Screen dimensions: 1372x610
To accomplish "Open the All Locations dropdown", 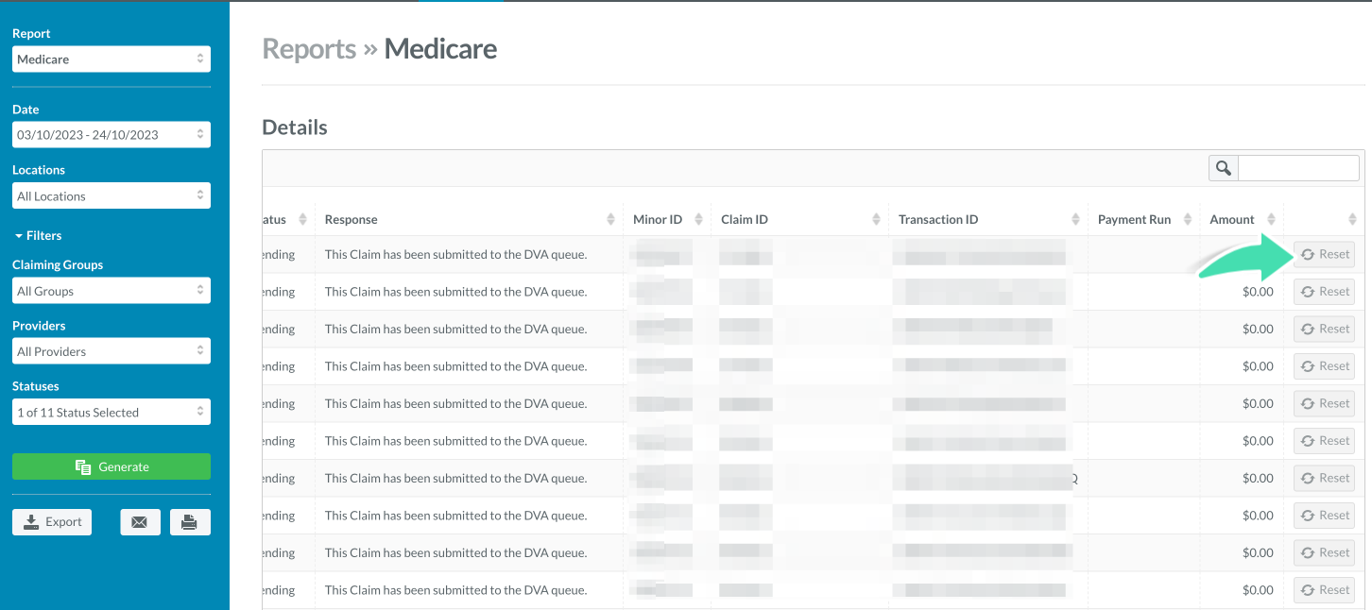I will pyautogui.click(x=111, y=196).
